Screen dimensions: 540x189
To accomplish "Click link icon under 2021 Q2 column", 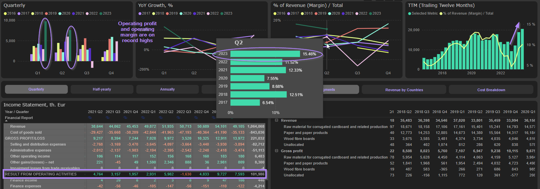I will tap(90, 118).
